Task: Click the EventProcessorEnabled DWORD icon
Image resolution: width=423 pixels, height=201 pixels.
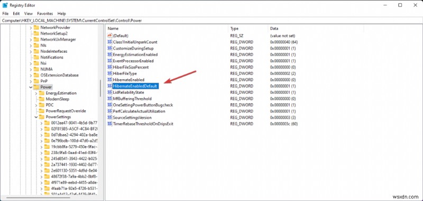Action: tap(109, 61)
